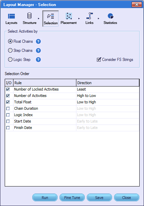144x206 pixels.
Task: Click the Run button
Action: click(45, 198)
